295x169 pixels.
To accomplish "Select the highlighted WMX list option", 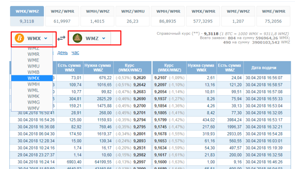I will click(33, 78).
